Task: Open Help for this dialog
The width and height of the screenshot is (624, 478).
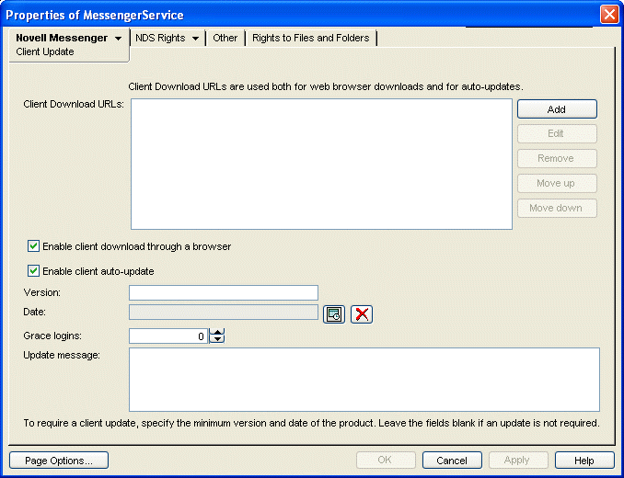Action: (584, 461)
